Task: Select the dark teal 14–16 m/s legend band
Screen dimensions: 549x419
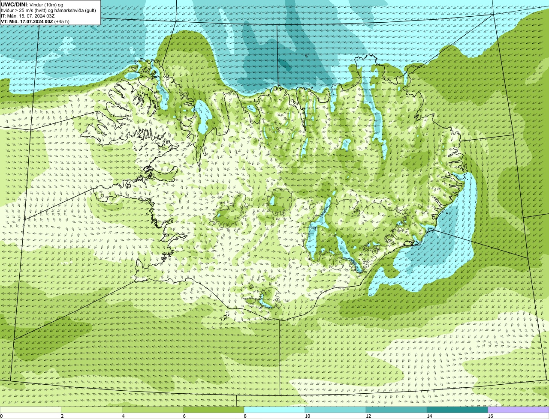Action: 457,410
